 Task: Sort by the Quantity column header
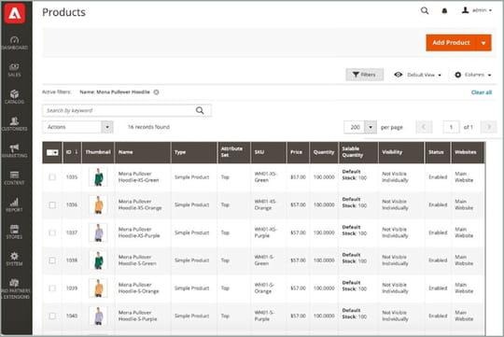click(324, 152)
